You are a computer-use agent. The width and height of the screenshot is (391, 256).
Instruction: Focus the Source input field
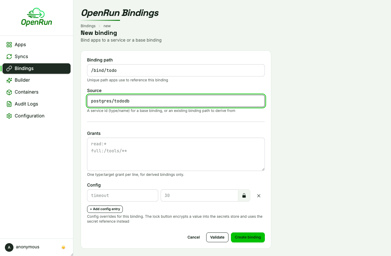pos(176,101)
